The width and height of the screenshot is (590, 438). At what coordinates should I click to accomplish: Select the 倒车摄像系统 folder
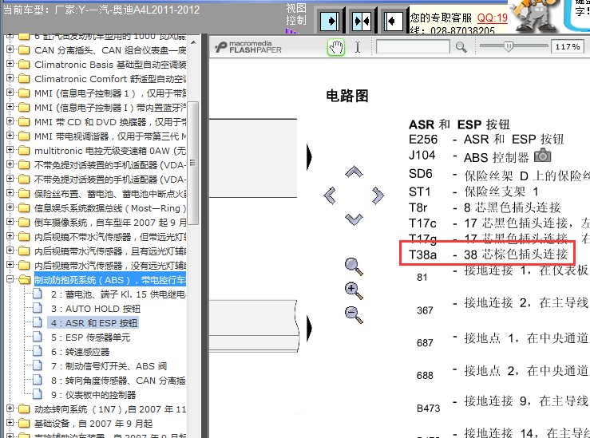point(110,223)
